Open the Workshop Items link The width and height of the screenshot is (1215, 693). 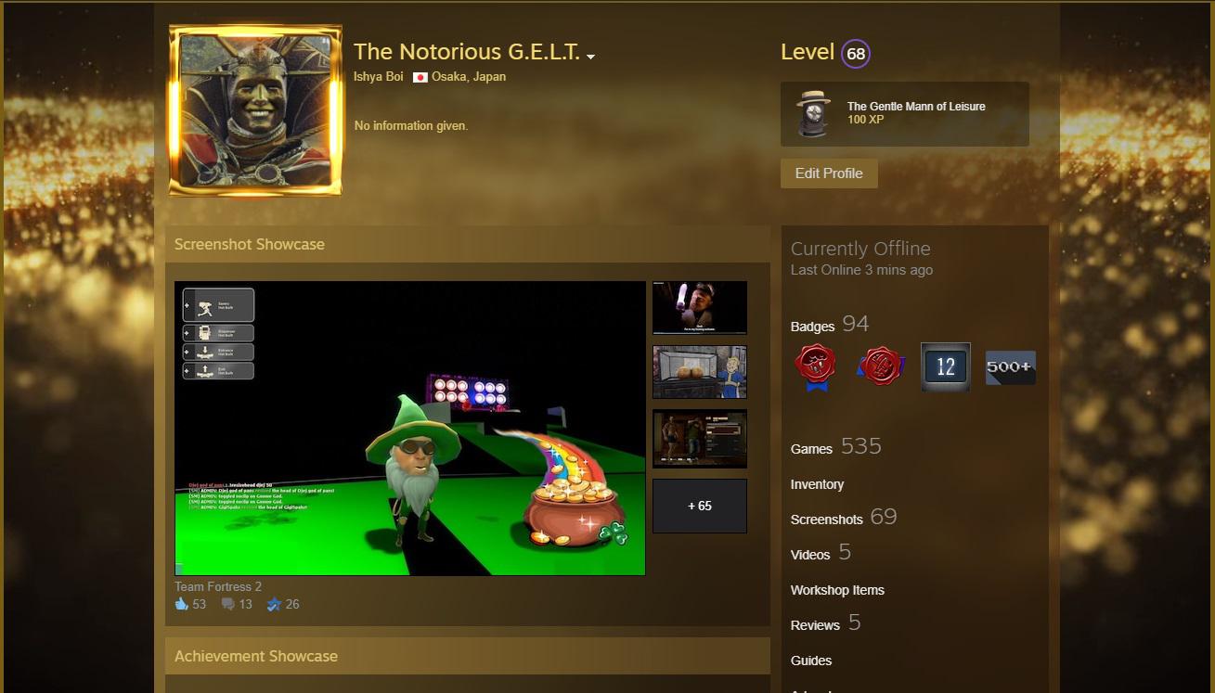tap(837, 590)
